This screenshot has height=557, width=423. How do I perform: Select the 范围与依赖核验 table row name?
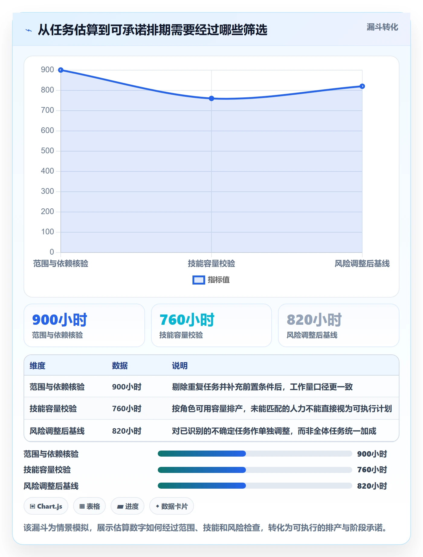(57, 387)
